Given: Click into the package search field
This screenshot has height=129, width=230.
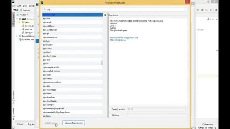Looking at the screenshot, I should [x=115, y=9].
